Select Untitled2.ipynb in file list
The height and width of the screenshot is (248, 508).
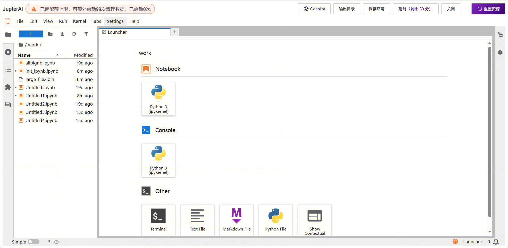[x=55, y=104]
